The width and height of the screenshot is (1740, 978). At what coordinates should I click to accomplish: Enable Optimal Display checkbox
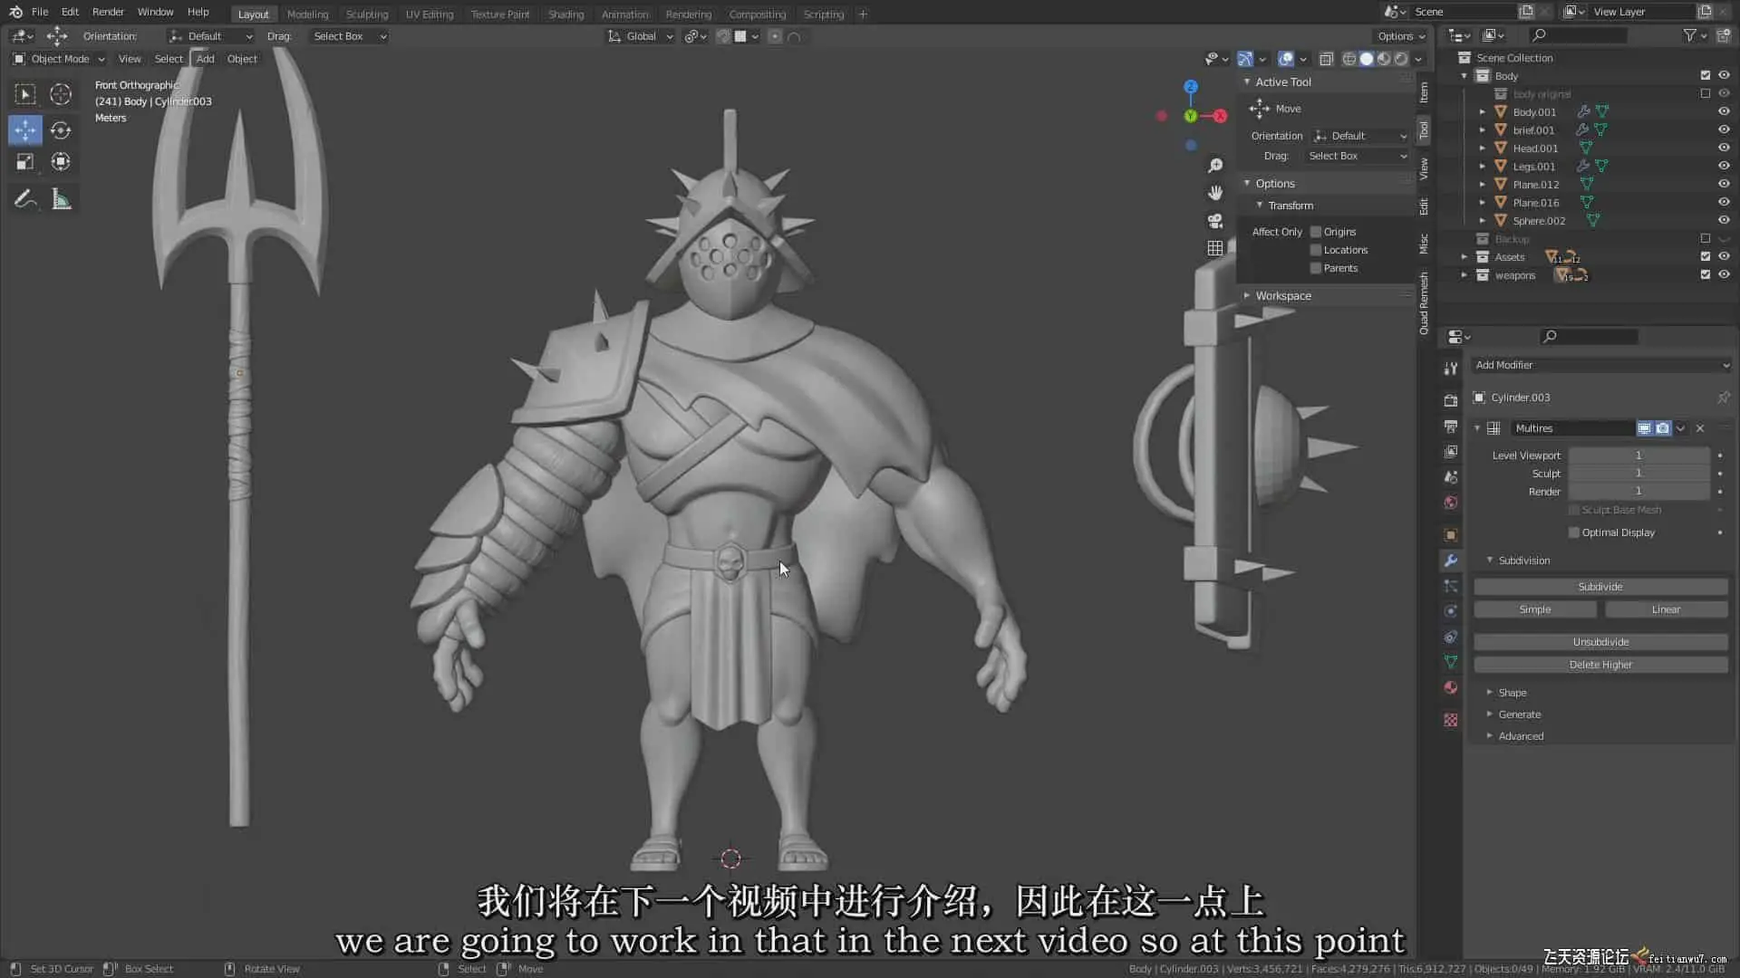[1574, 532]
